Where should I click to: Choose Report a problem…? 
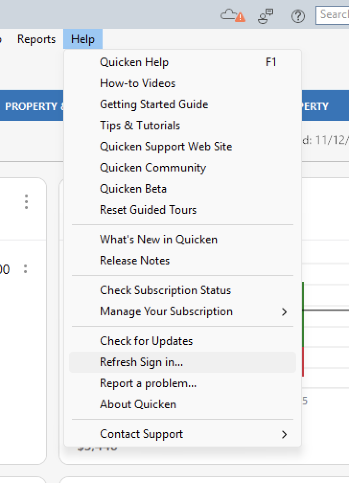[x=183, y=383]
